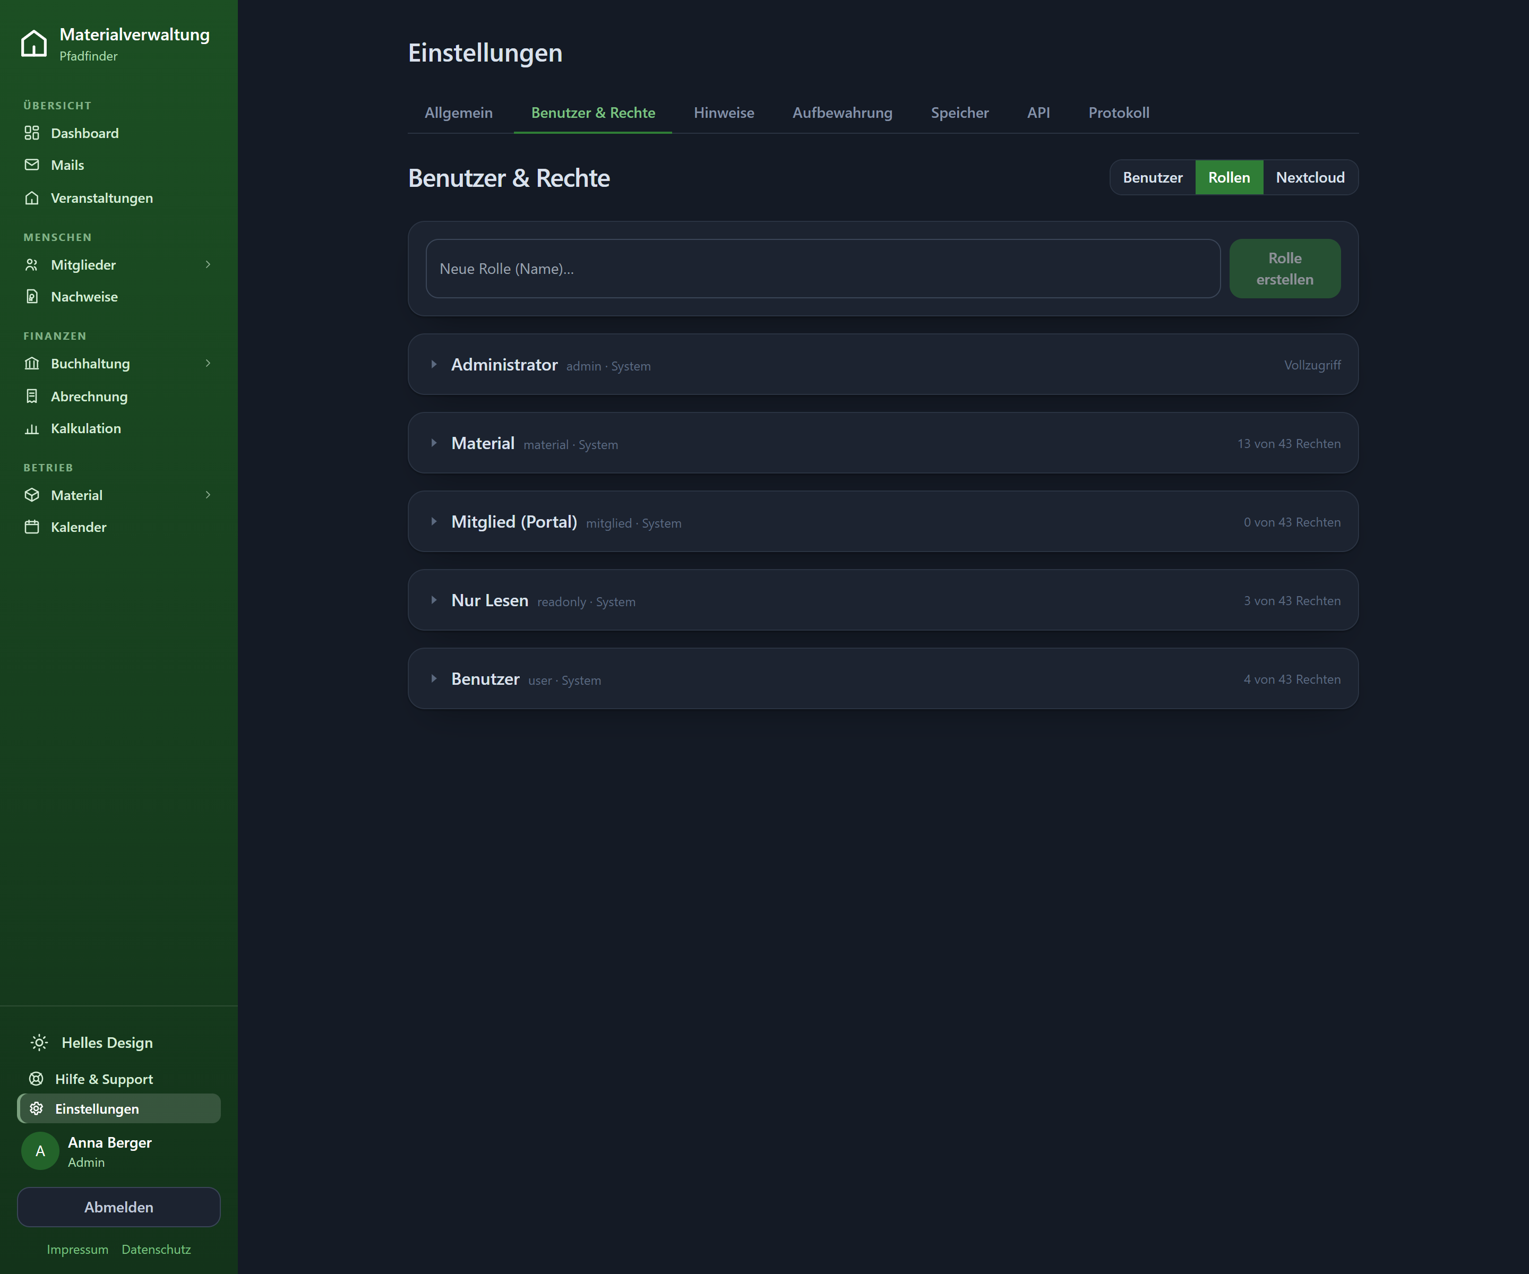Open the Allgemein tab

[x=459, y=113]
